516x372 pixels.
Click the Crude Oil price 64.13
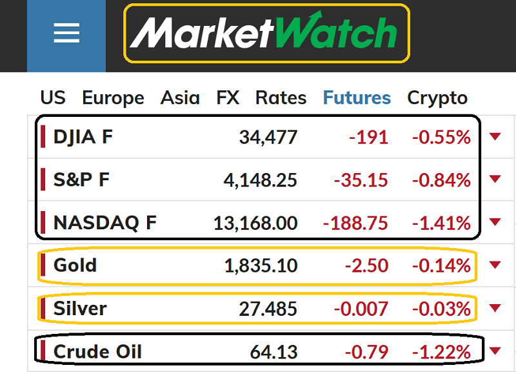click(x=273, y=352)
